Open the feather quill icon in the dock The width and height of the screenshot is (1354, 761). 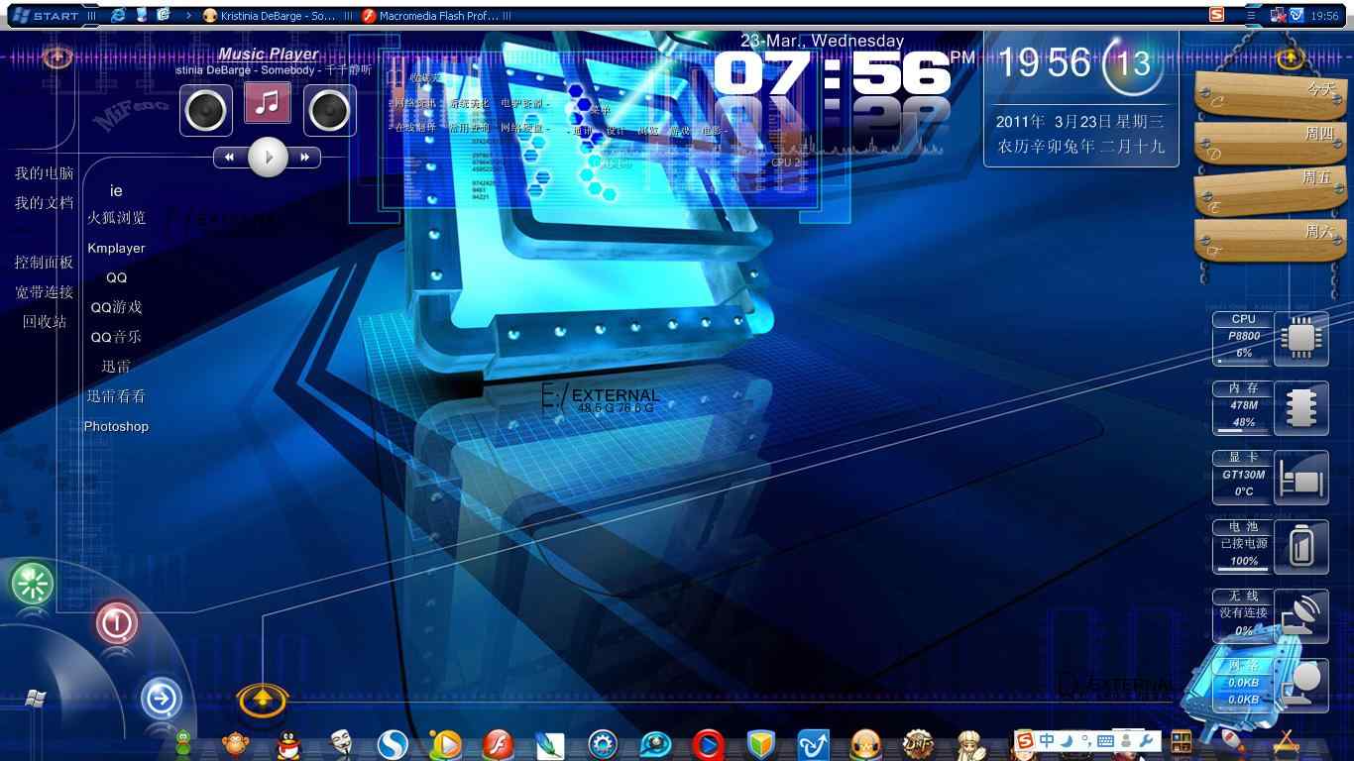[549, 744]
